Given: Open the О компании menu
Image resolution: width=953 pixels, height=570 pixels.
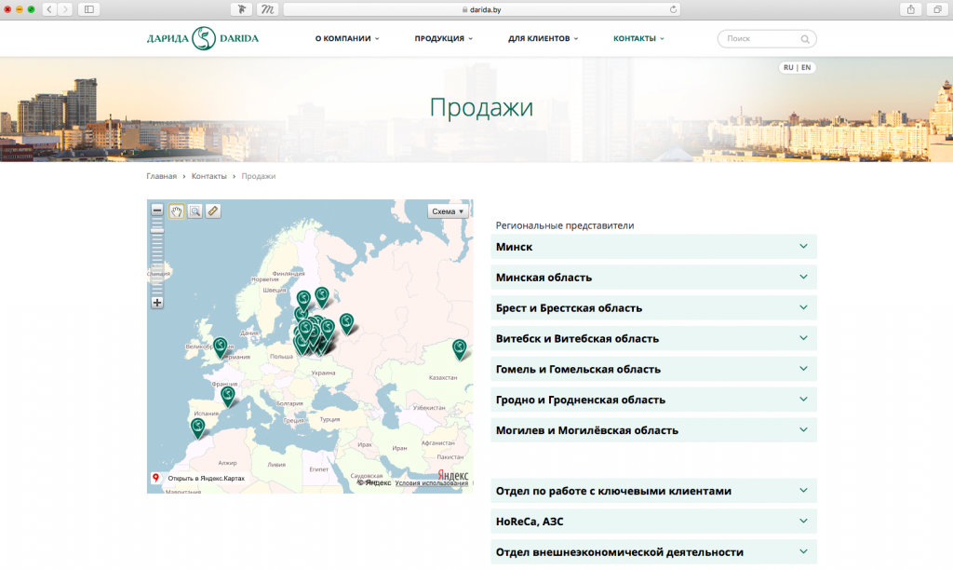Looking at the screenshot, I should tap(346, 38).
